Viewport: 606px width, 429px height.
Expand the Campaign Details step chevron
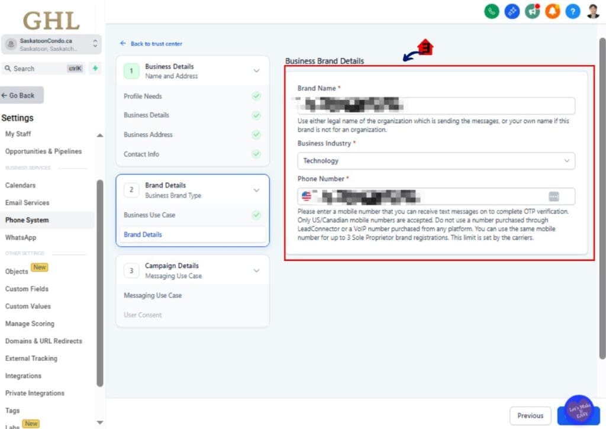[256, 270]
